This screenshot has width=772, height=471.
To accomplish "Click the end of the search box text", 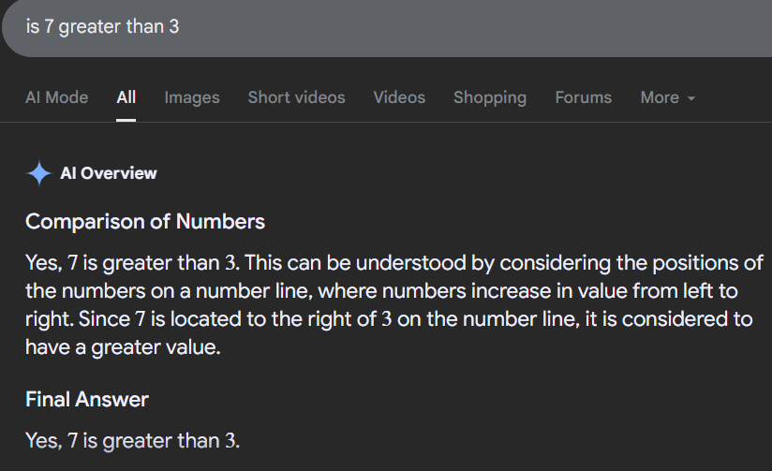I will (x=180, y=27).
